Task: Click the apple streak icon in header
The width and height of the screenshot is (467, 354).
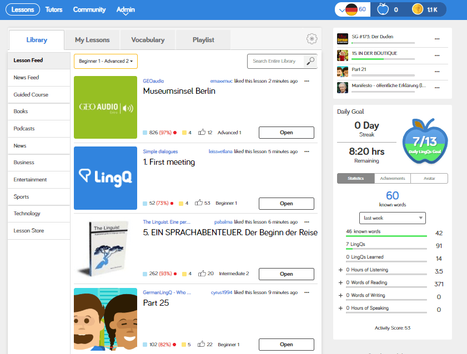Action: pos(381,9)
